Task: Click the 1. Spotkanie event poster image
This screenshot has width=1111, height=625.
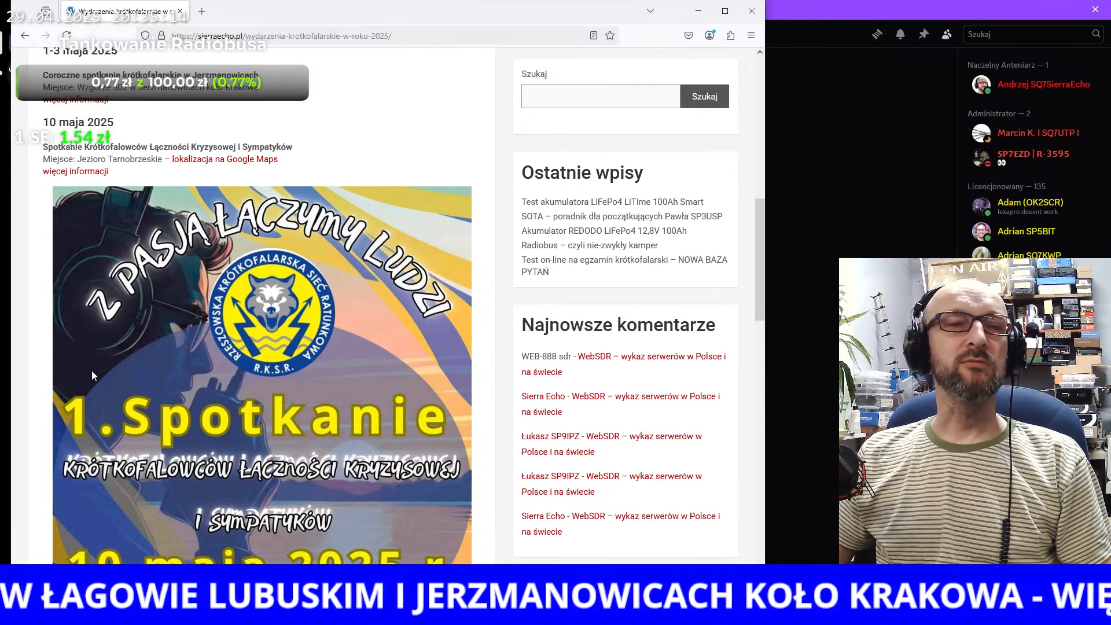Action: 262,375
